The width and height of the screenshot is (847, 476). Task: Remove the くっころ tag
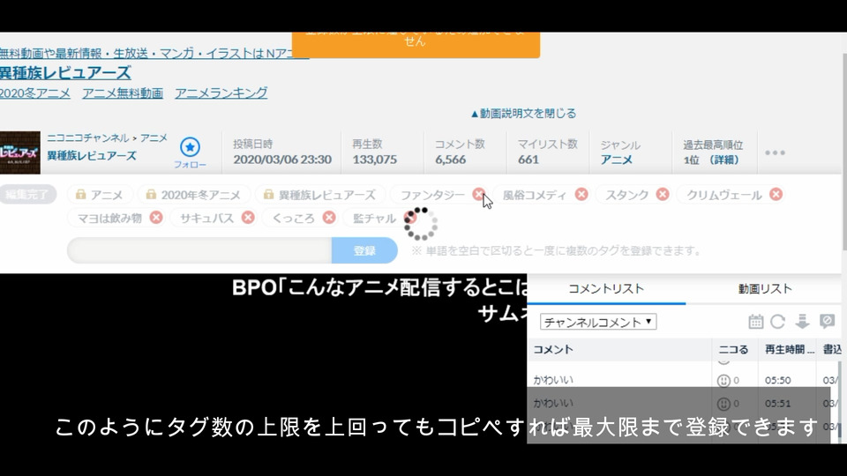pos(329,218)
